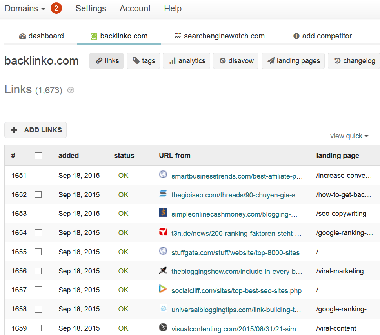
Task: Click the dollar sign favicon for simpleonlinecashmoney.com
Action: [x=163, y=212]
